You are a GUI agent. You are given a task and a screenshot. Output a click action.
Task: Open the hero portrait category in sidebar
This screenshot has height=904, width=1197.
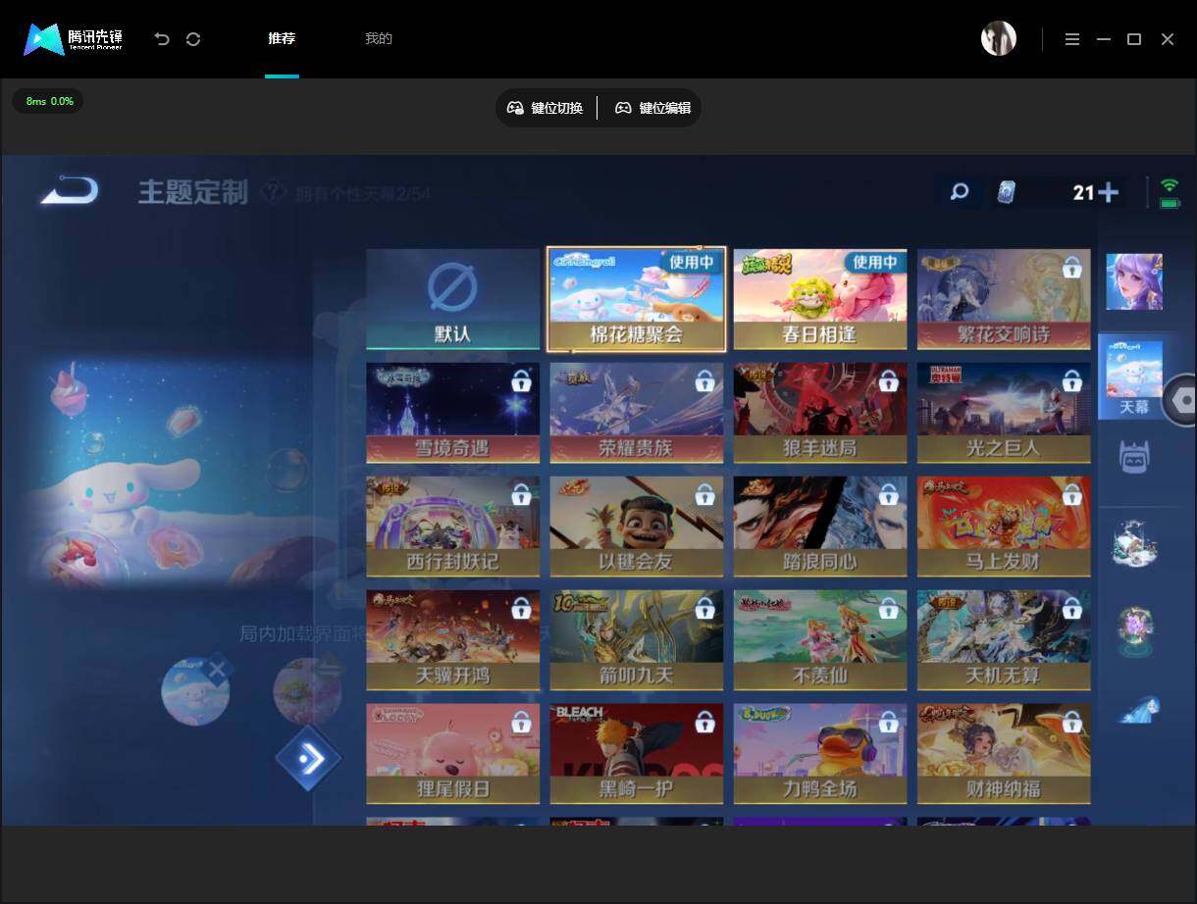point(1135,281)
